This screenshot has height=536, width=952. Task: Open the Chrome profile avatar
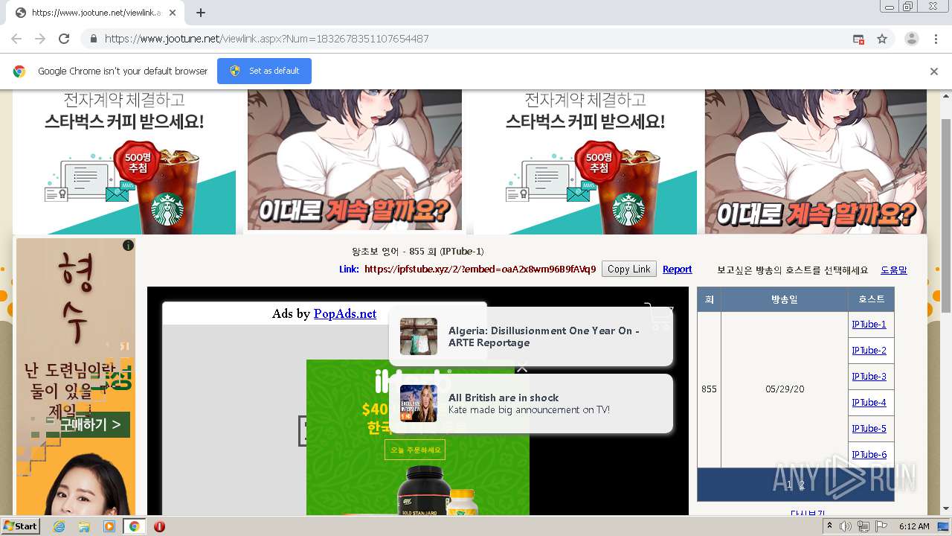pos(911,39)
